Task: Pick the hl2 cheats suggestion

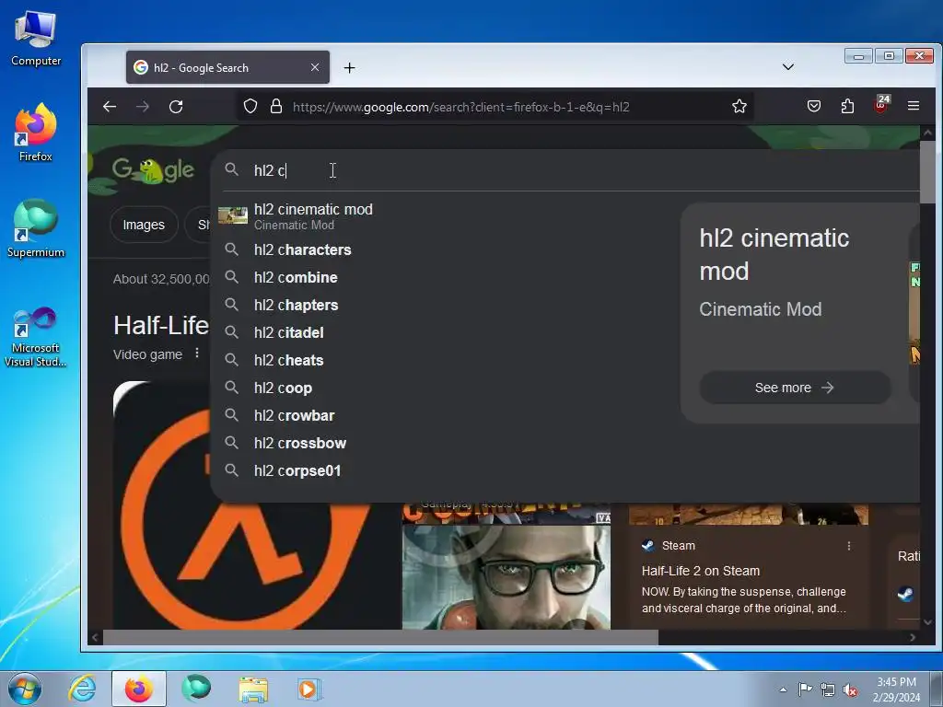Action: 445,360
